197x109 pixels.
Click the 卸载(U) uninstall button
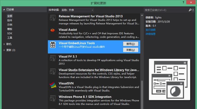(x=131, y=50)
